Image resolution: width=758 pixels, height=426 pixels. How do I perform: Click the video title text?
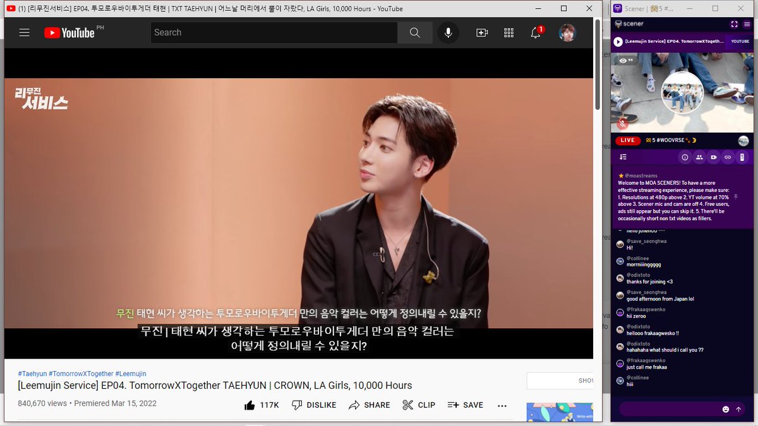[x=215, y=386]
